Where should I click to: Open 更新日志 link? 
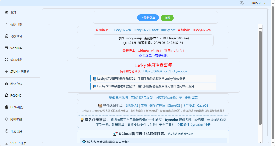(x=191, y=97)
